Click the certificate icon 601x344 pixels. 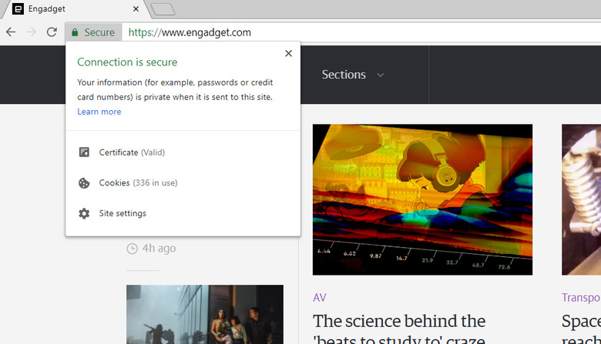(84, 152)
